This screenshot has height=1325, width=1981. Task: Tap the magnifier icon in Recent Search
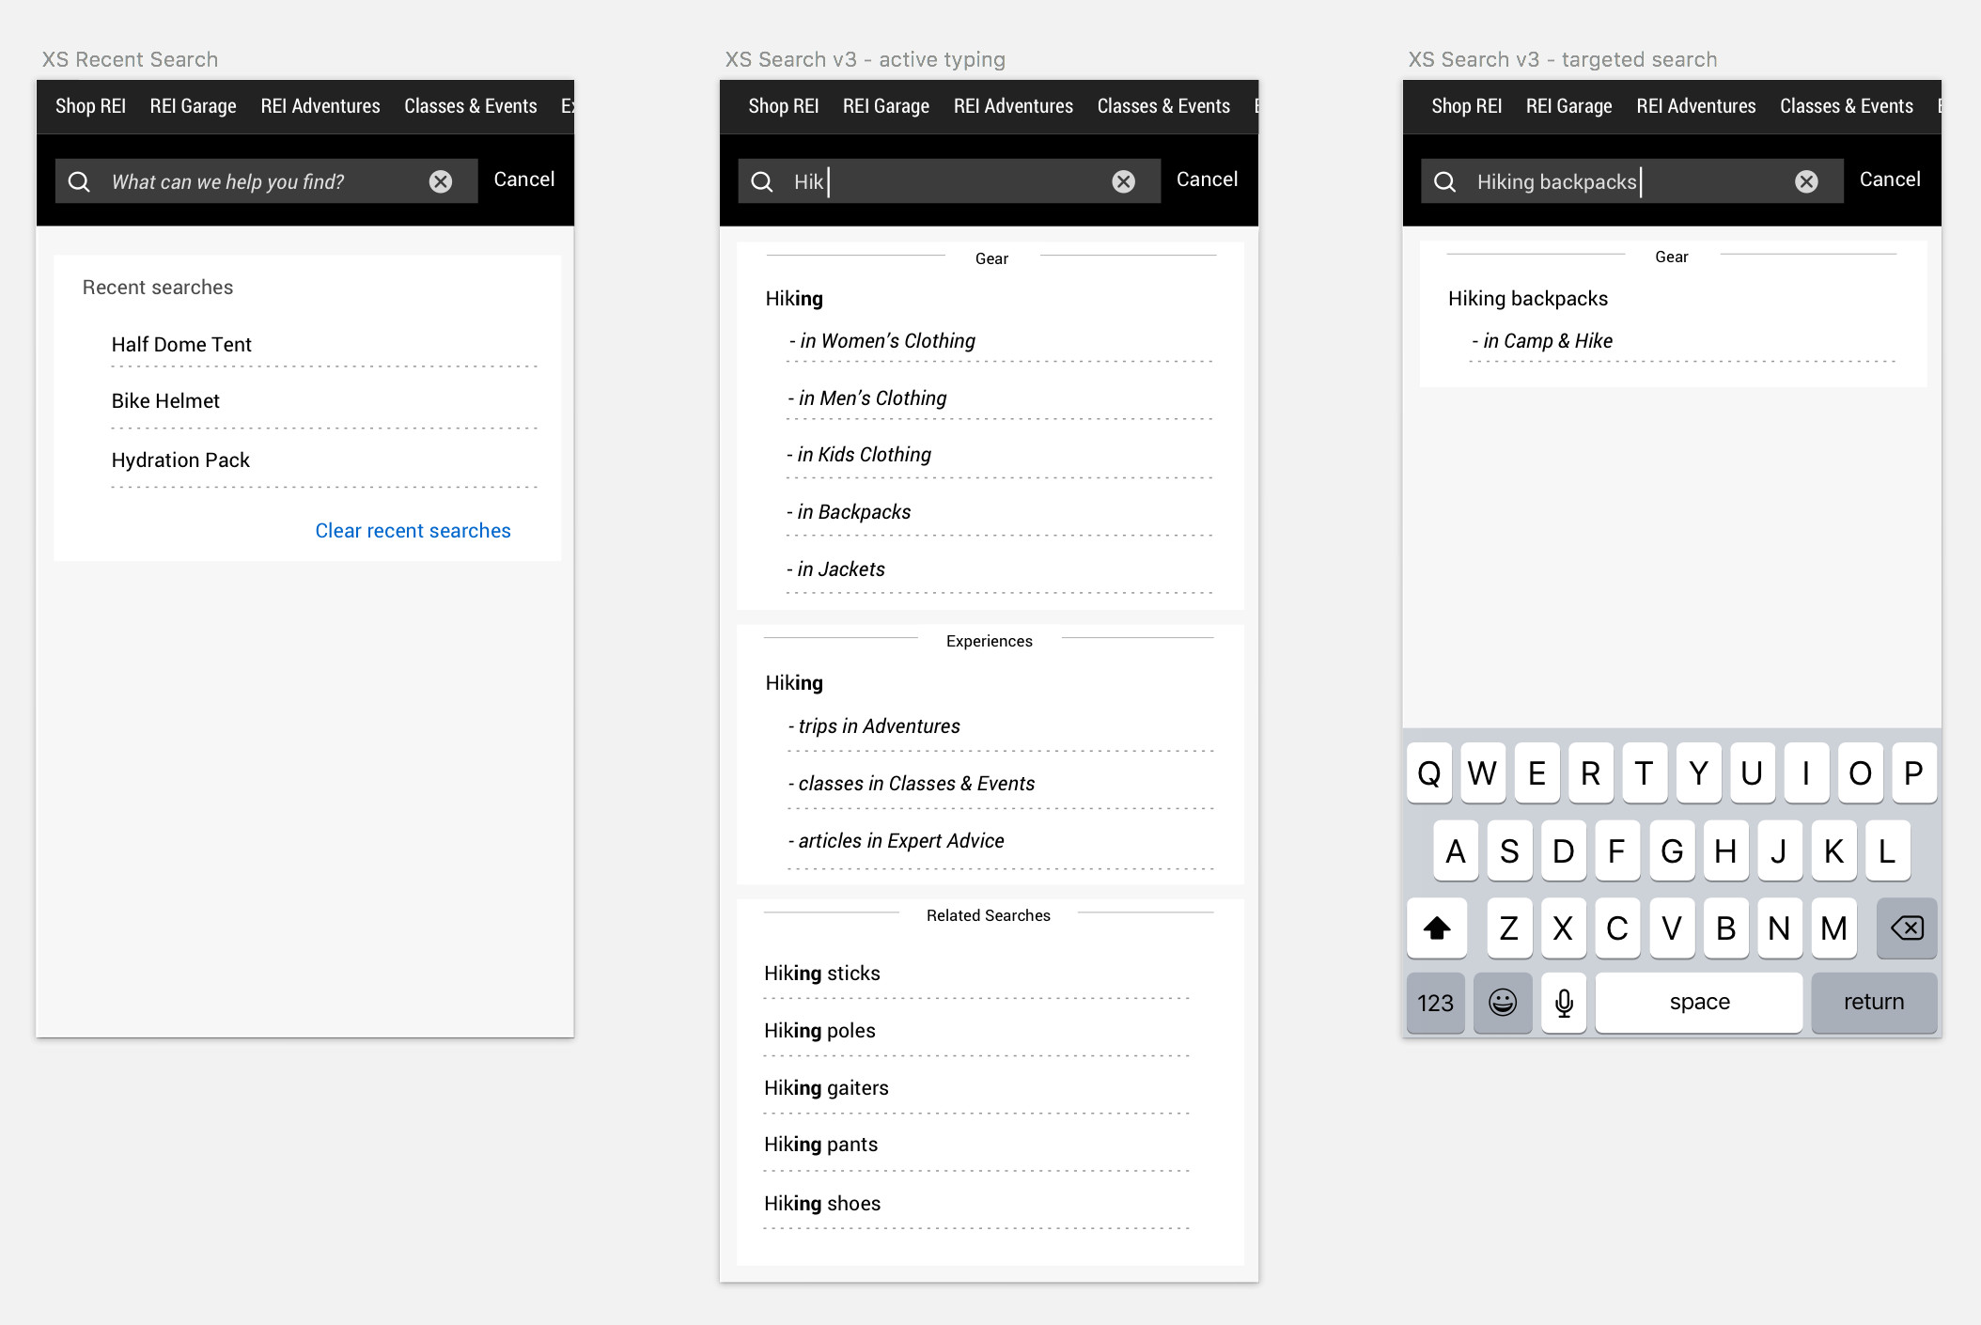click(x=80, y=181)
